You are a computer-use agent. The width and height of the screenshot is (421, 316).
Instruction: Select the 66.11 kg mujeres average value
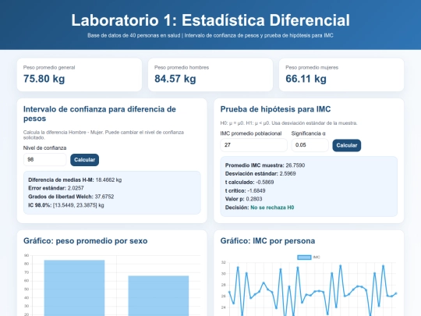click(306, 79)
